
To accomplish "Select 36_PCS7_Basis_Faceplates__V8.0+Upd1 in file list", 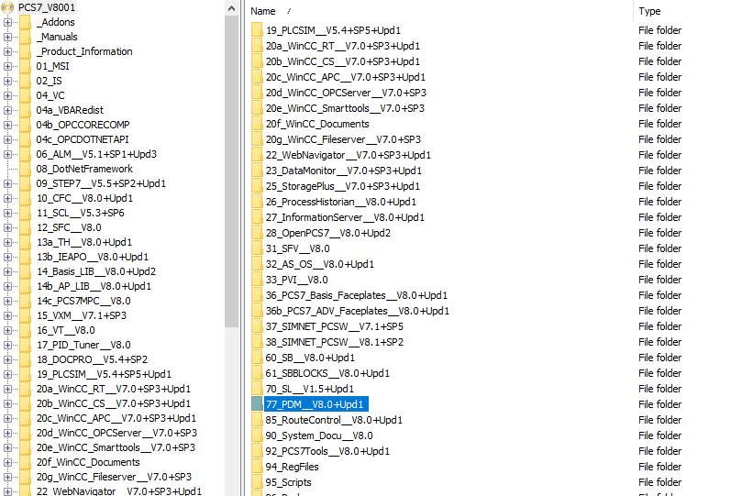I will pos(357,295).
